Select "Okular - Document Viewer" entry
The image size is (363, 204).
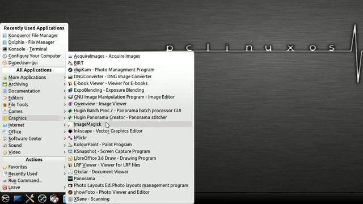click(130, 172)
